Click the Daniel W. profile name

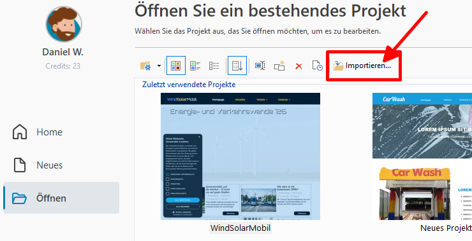[x=63, y=52]
